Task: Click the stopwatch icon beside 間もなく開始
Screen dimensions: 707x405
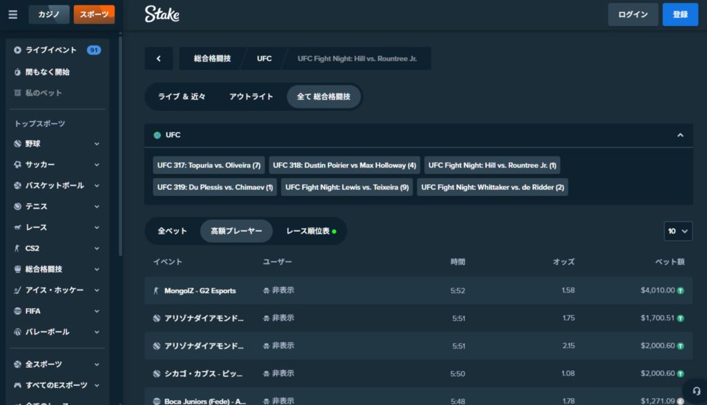Action: tap(17, 72)
